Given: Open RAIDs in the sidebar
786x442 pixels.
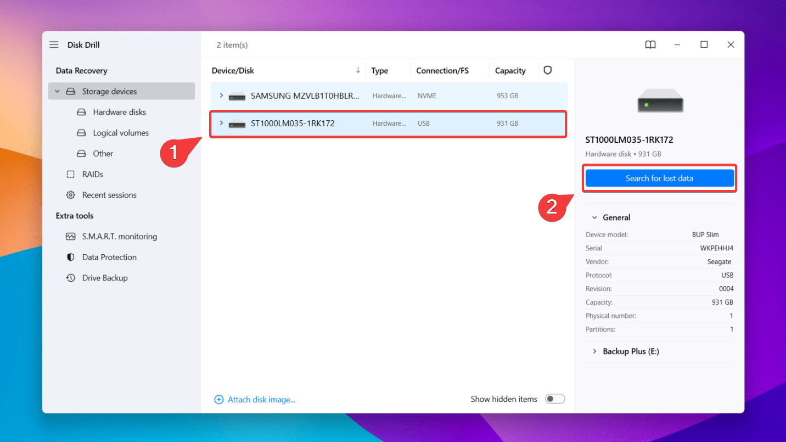Looking at the screenshot, I should pyautogui.click(x=93, y=174).
